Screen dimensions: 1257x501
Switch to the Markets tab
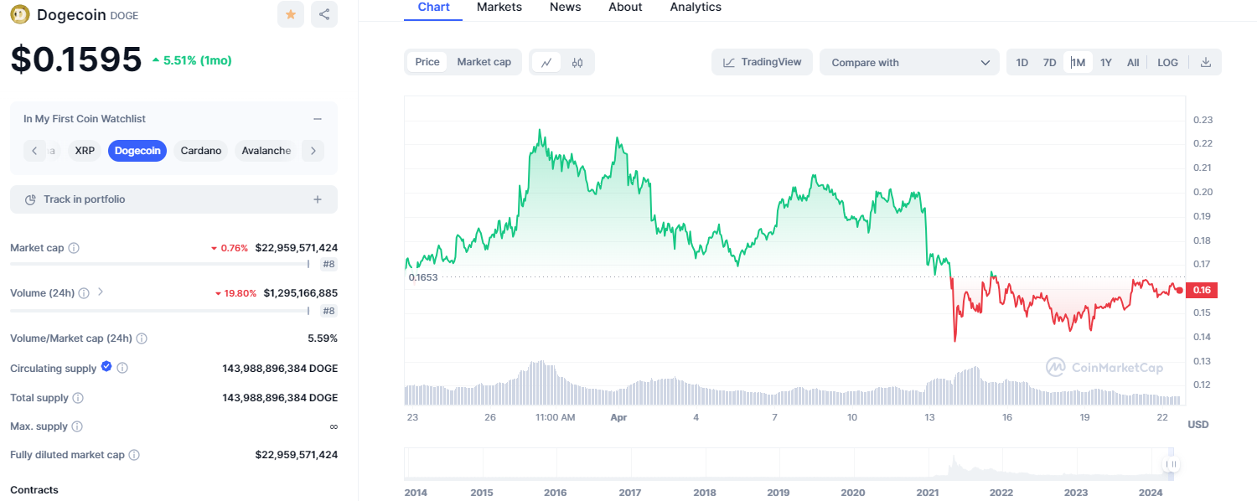[x=499, y=8]
